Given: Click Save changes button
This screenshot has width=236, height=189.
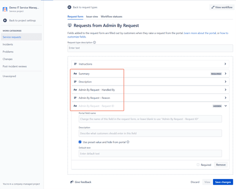Looking at the screenshot, I should (x=223, y=182).
